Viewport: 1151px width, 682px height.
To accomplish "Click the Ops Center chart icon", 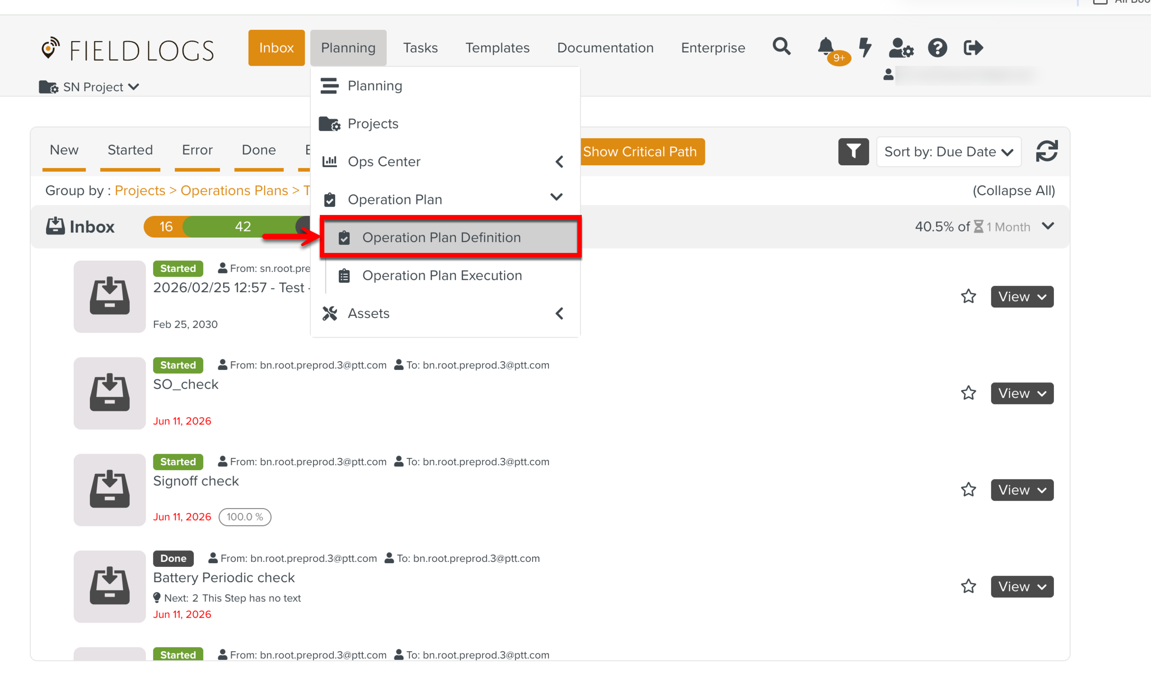I will click(x=329, y=161).
